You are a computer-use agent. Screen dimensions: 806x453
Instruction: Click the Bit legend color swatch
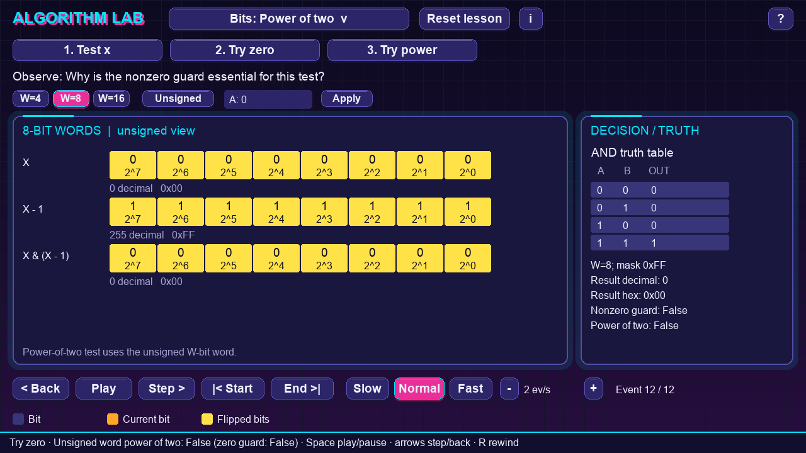(x=18, y=419)
